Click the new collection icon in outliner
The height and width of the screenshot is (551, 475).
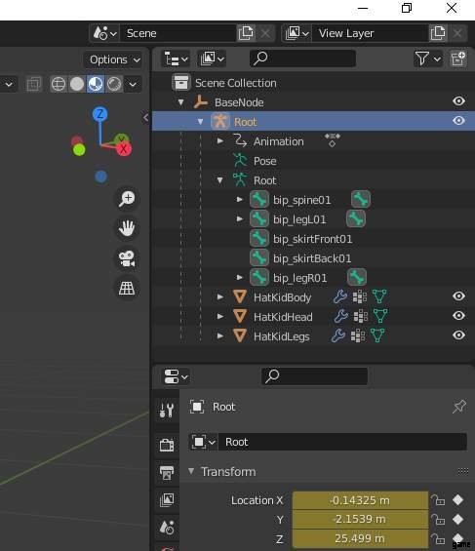click(x=458, y=59)
